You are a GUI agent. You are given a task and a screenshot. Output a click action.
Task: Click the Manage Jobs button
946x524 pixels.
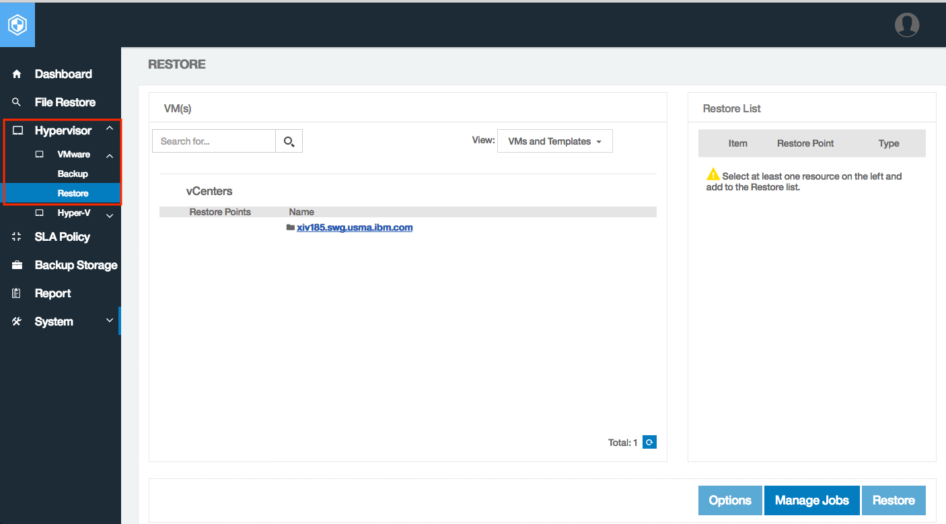click(812, 500)
